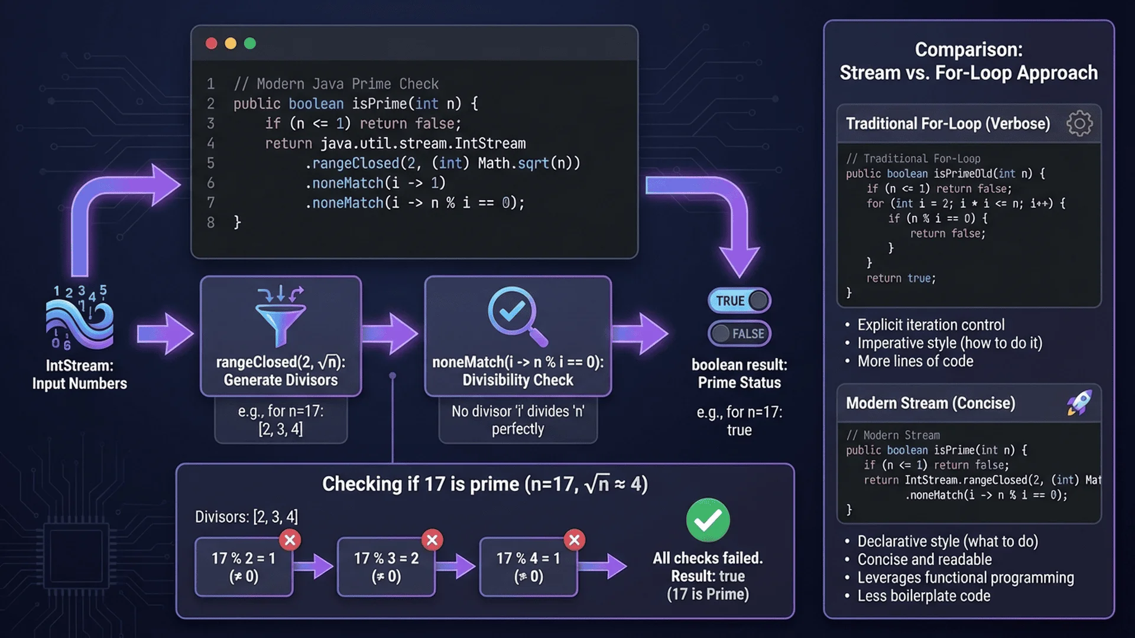Viewport: 1135px width, 638px height.
Task: Click the gear icon on Traditional For-Loop panel
Action: (x=1080, y=123)
